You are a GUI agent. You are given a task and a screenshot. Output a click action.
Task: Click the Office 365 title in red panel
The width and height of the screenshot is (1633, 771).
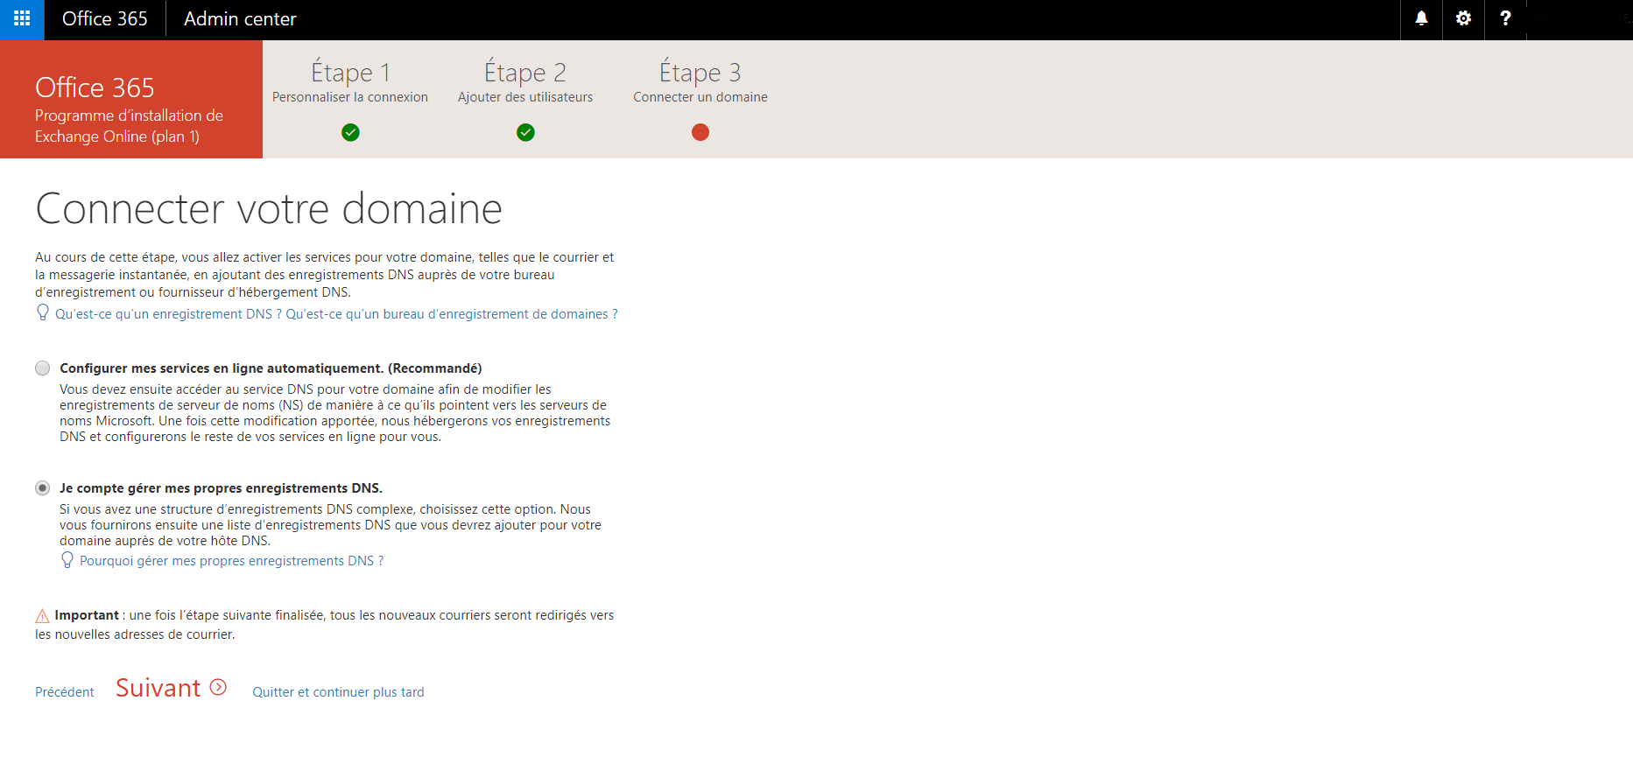coord(95,88)
